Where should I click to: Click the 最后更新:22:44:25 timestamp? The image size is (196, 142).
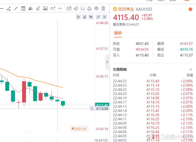pos(126,24)
